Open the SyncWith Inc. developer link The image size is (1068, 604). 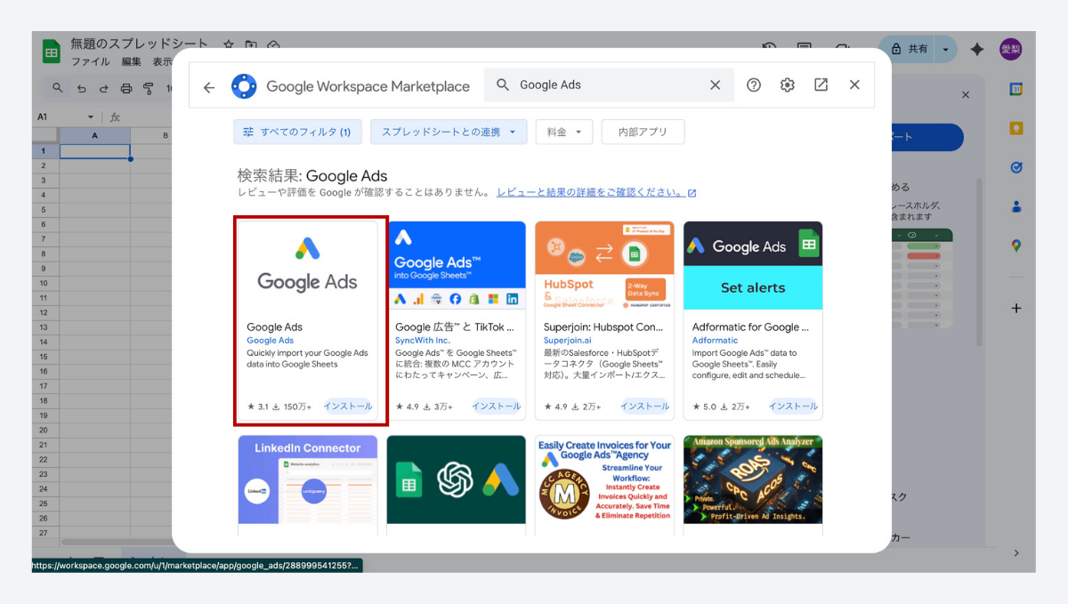tap(423, 341)
